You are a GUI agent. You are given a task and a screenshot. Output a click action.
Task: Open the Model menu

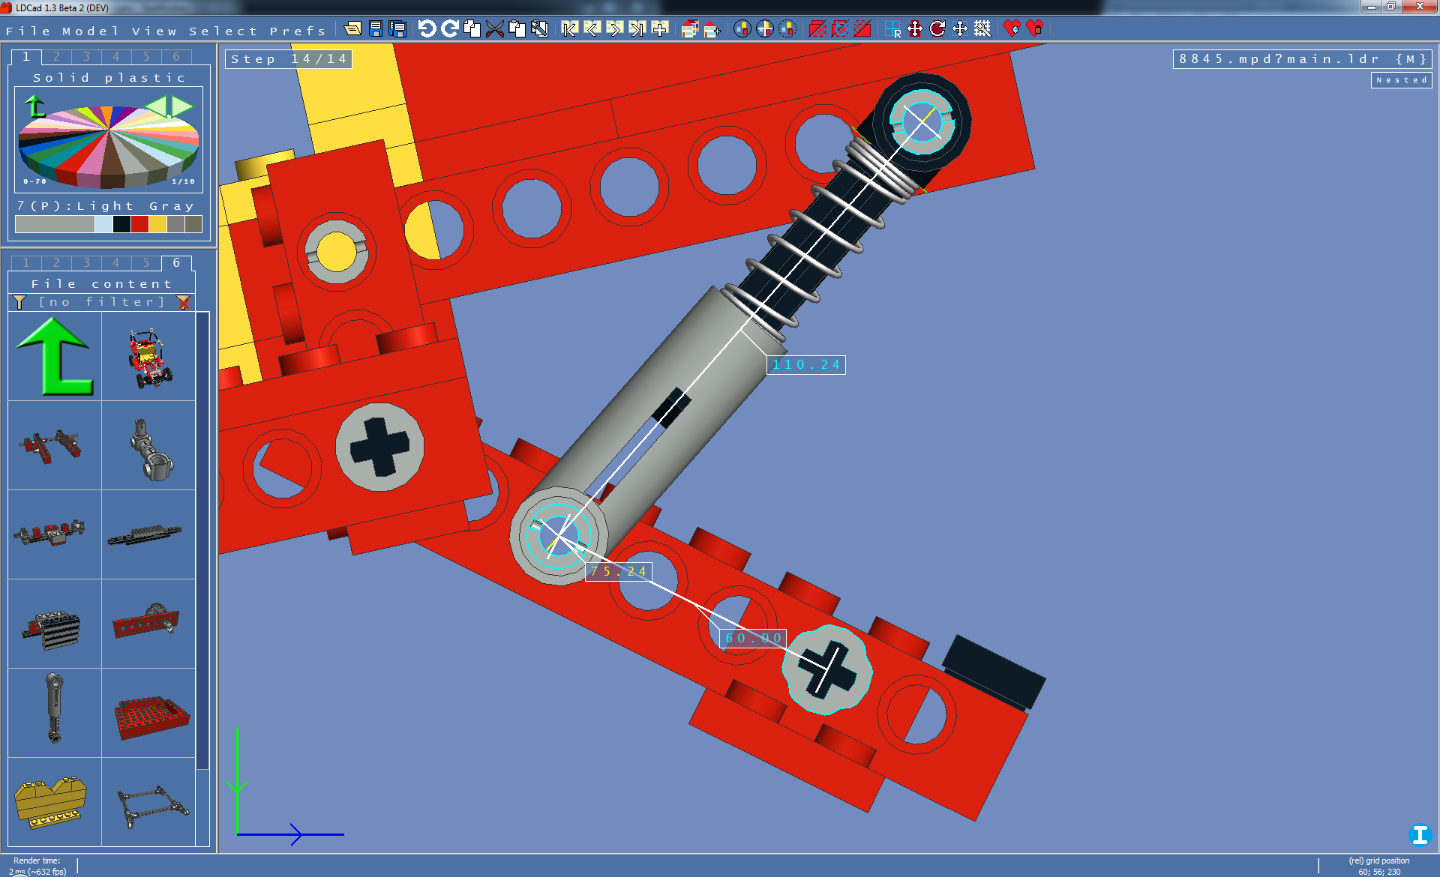90,31
